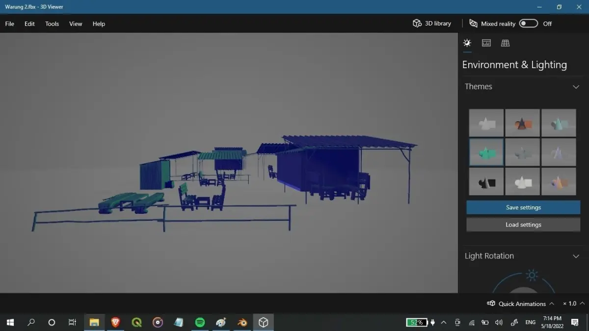
Task: Open the 3D library
Action: click(x=432, y=24)
